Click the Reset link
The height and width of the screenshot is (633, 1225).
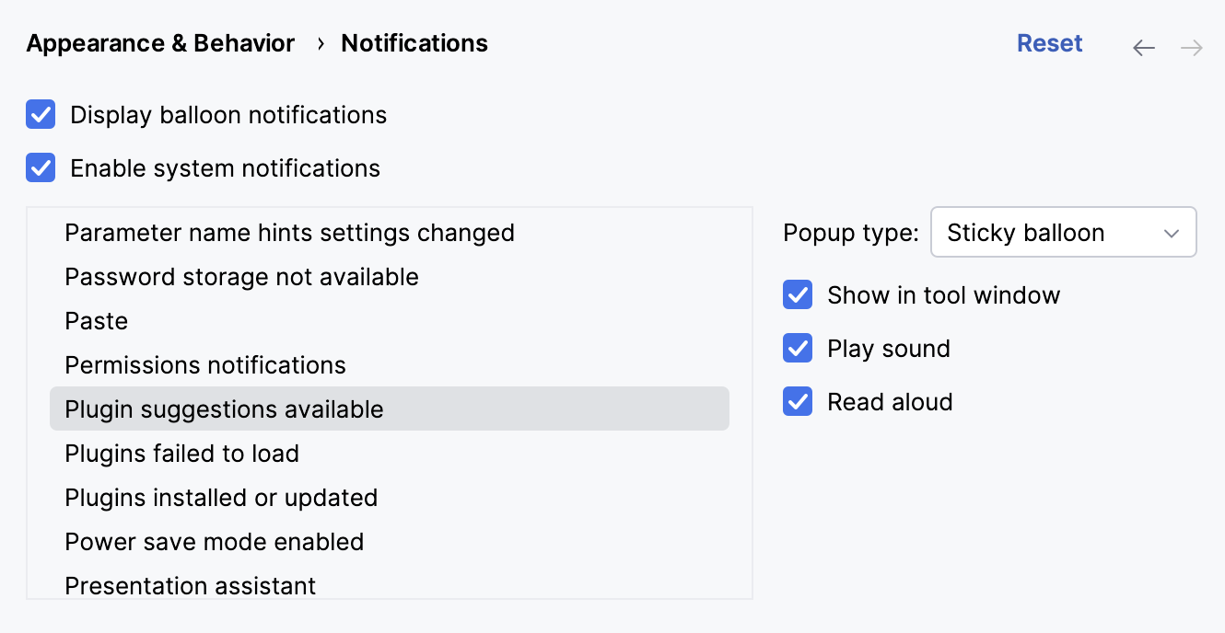point(1049,42)
